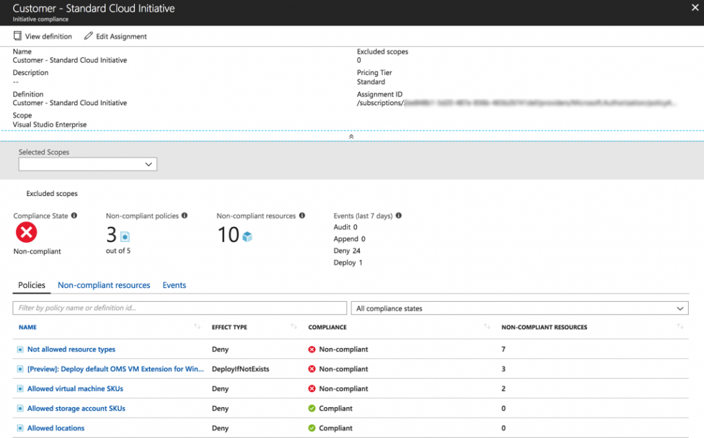Viewport: 704px width, 438px height.
Task: Click the Filter by policy name input field
Action: click(179, 308)
